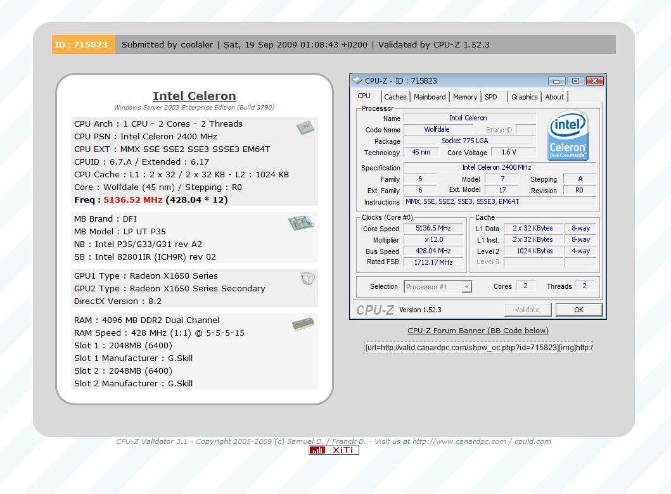Click the L1 Data 2 x 32 KBytes field

tap(534, 229)
